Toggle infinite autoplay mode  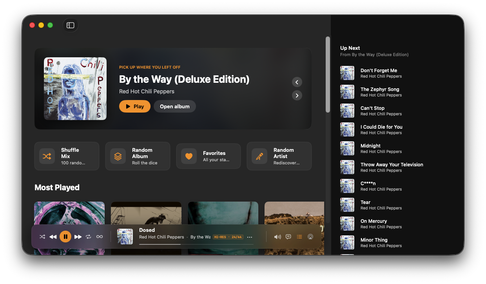(100, 237)
